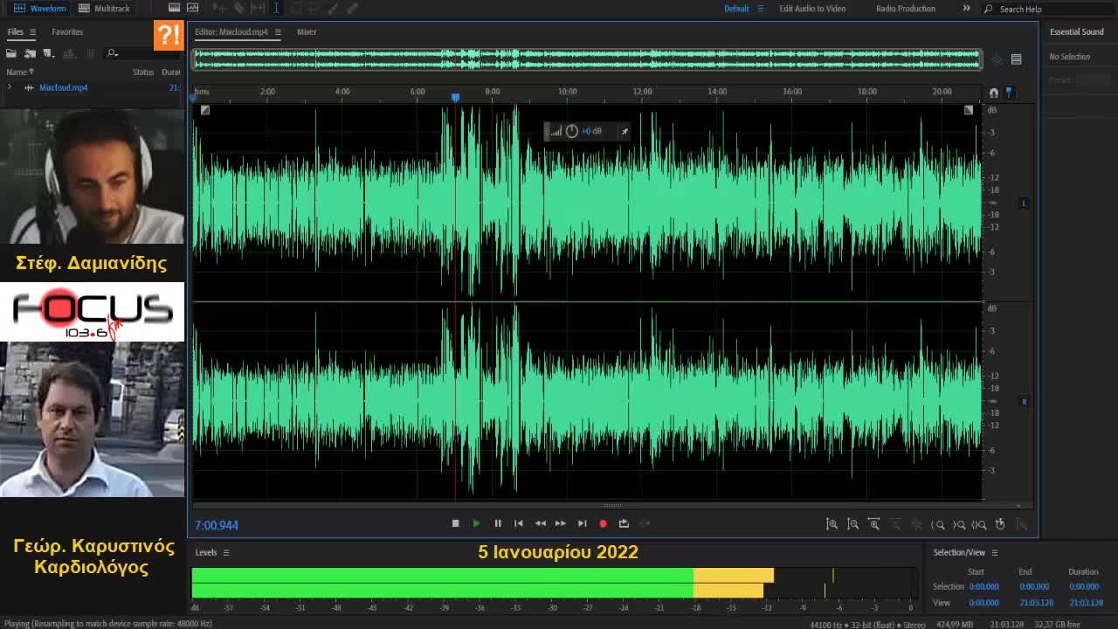This screenshot has height=629, width=1118.
Task: Toggle timeline snapping magnet icon
Action: [994, 93]
